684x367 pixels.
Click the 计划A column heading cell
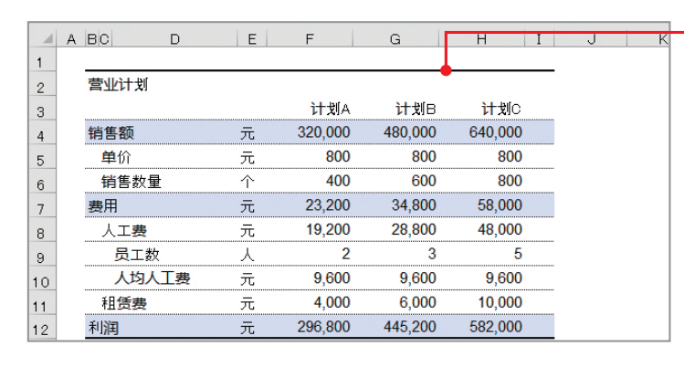330,109
